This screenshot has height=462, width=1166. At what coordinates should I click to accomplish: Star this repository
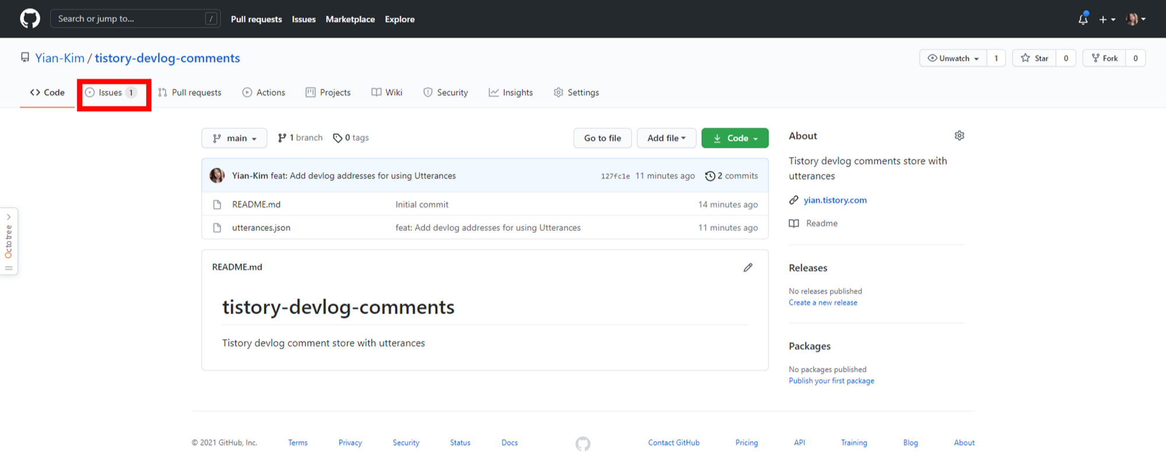(1035, 58)
